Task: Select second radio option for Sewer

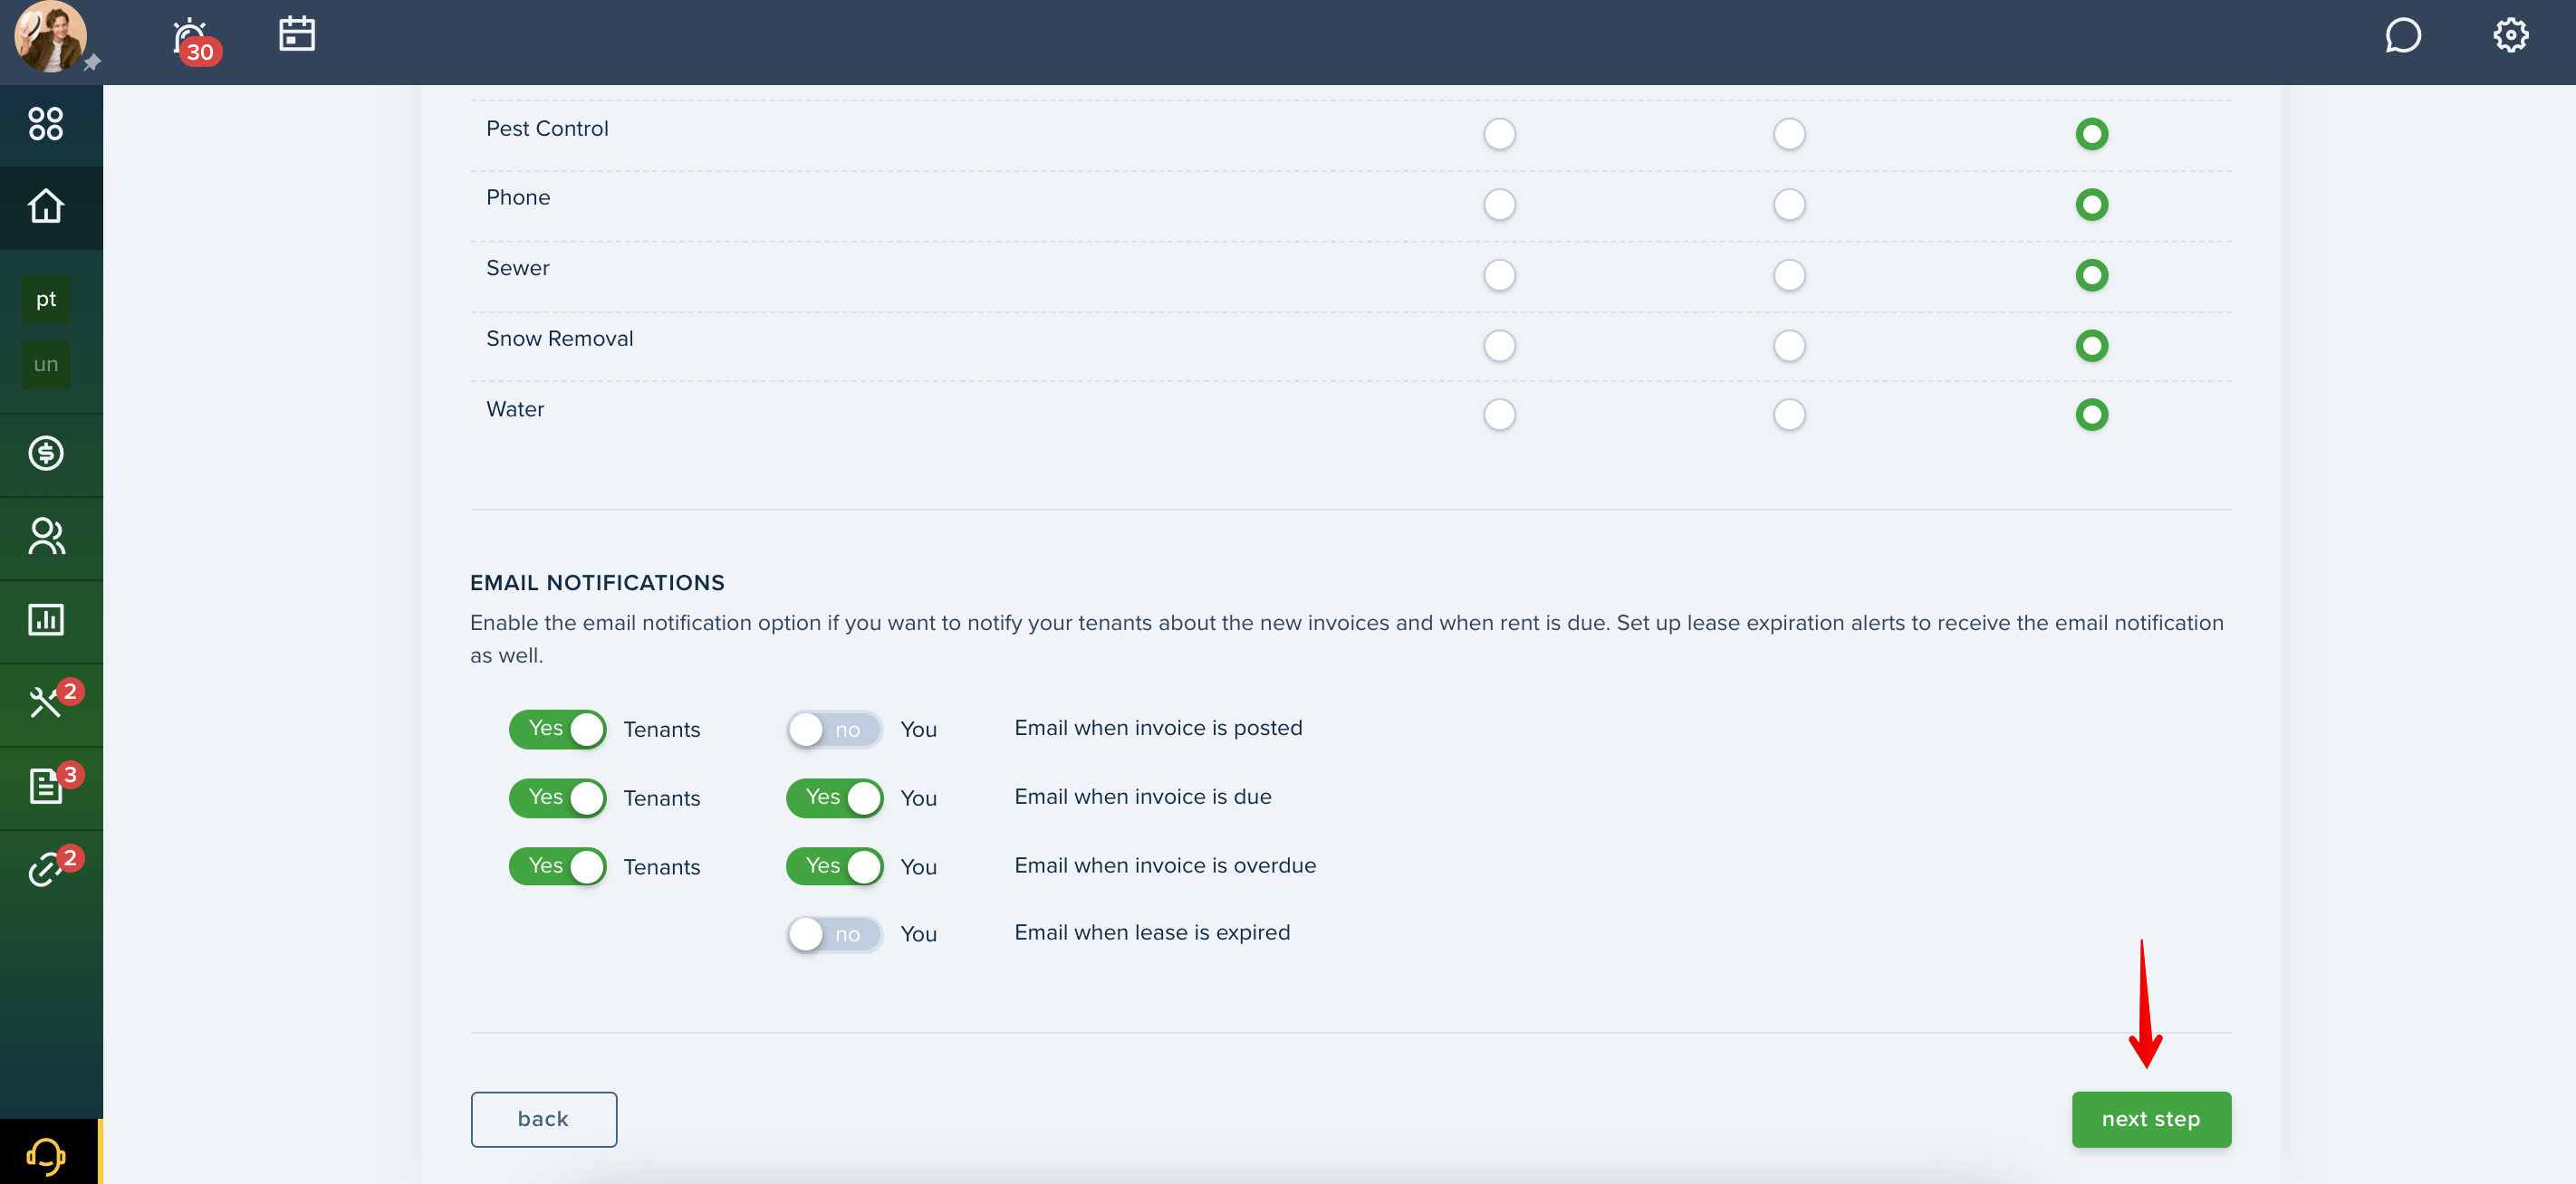Action: click(x=1789, y=275)
